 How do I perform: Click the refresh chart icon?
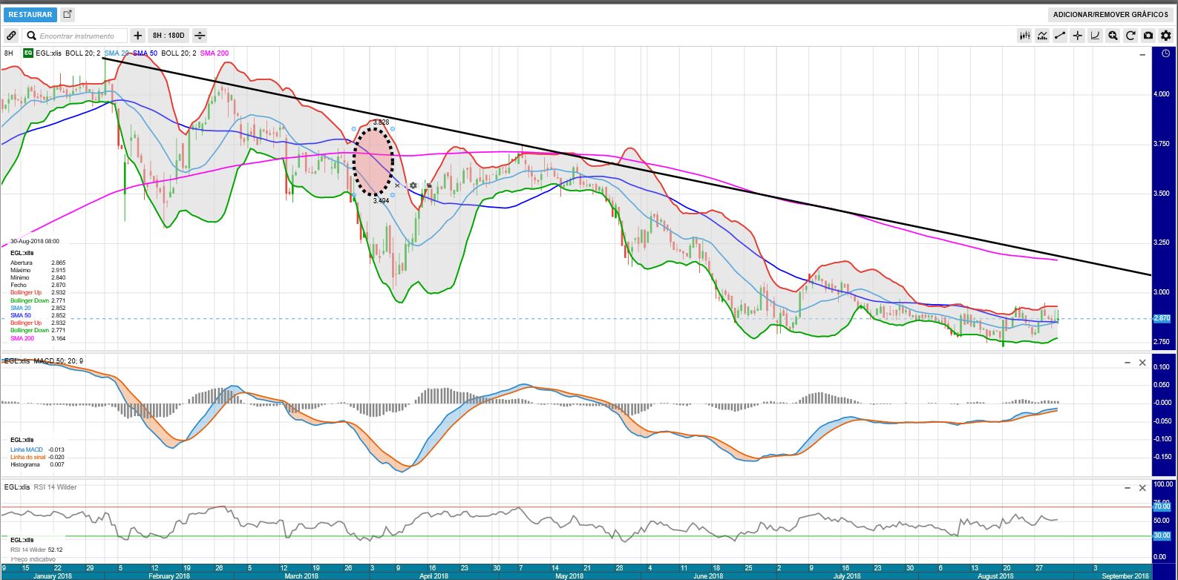(x=1130, y=36)
